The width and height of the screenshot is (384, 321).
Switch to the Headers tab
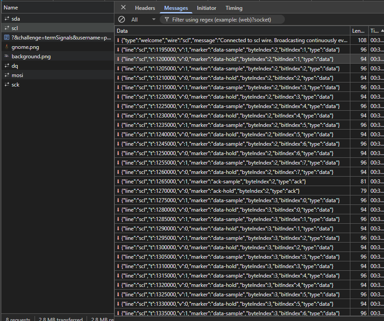(x=145, y=8)
